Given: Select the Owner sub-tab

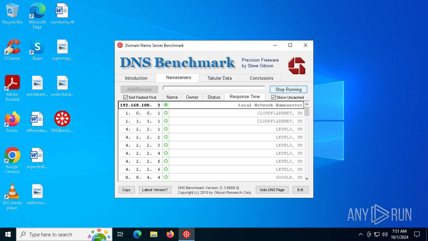Looking at the screenshot, I should (x=192, y=97).
